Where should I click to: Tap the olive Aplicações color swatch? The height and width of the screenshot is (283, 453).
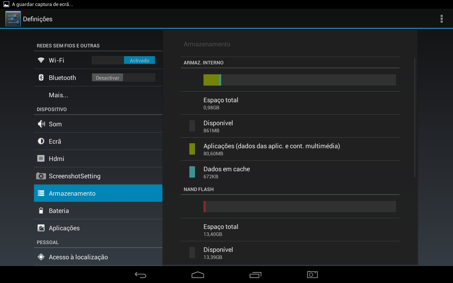(192, 149)
